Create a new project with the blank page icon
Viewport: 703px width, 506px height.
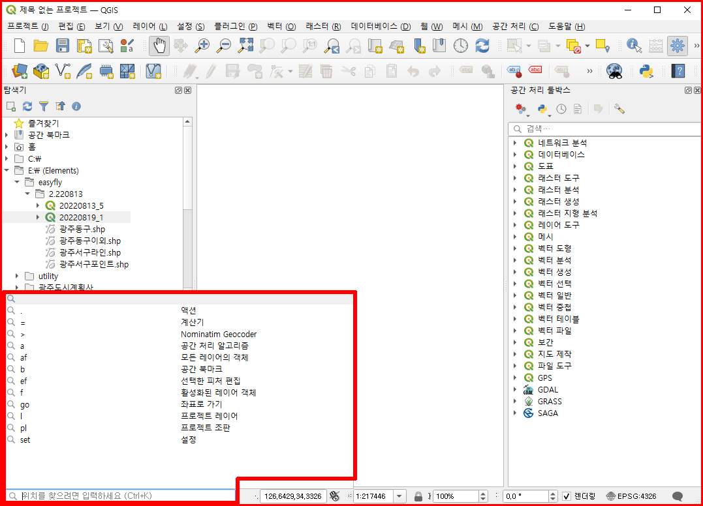[20, 46]
